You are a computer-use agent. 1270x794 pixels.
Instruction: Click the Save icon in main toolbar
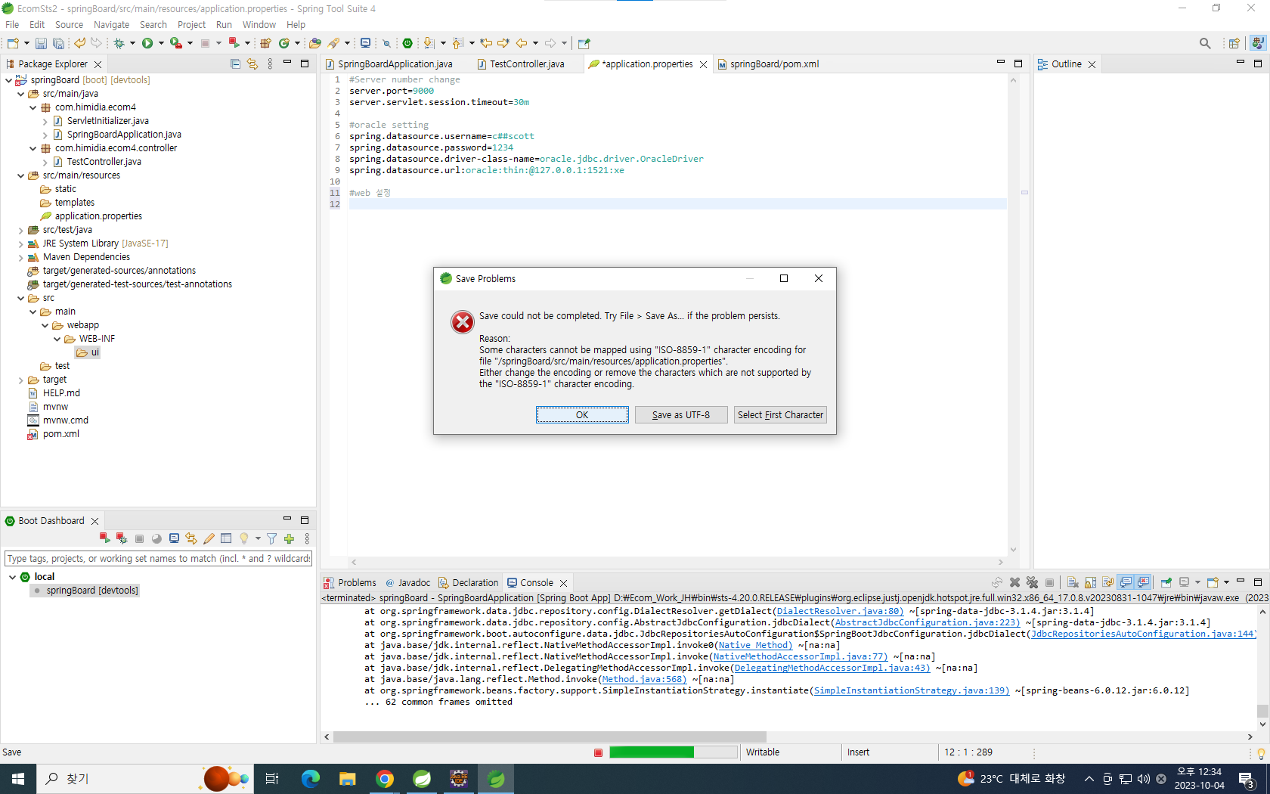[x=41, y=44]
